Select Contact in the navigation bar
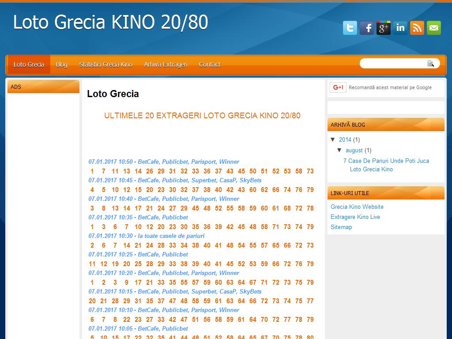452x339 pixels. click(x=210, y=64)
